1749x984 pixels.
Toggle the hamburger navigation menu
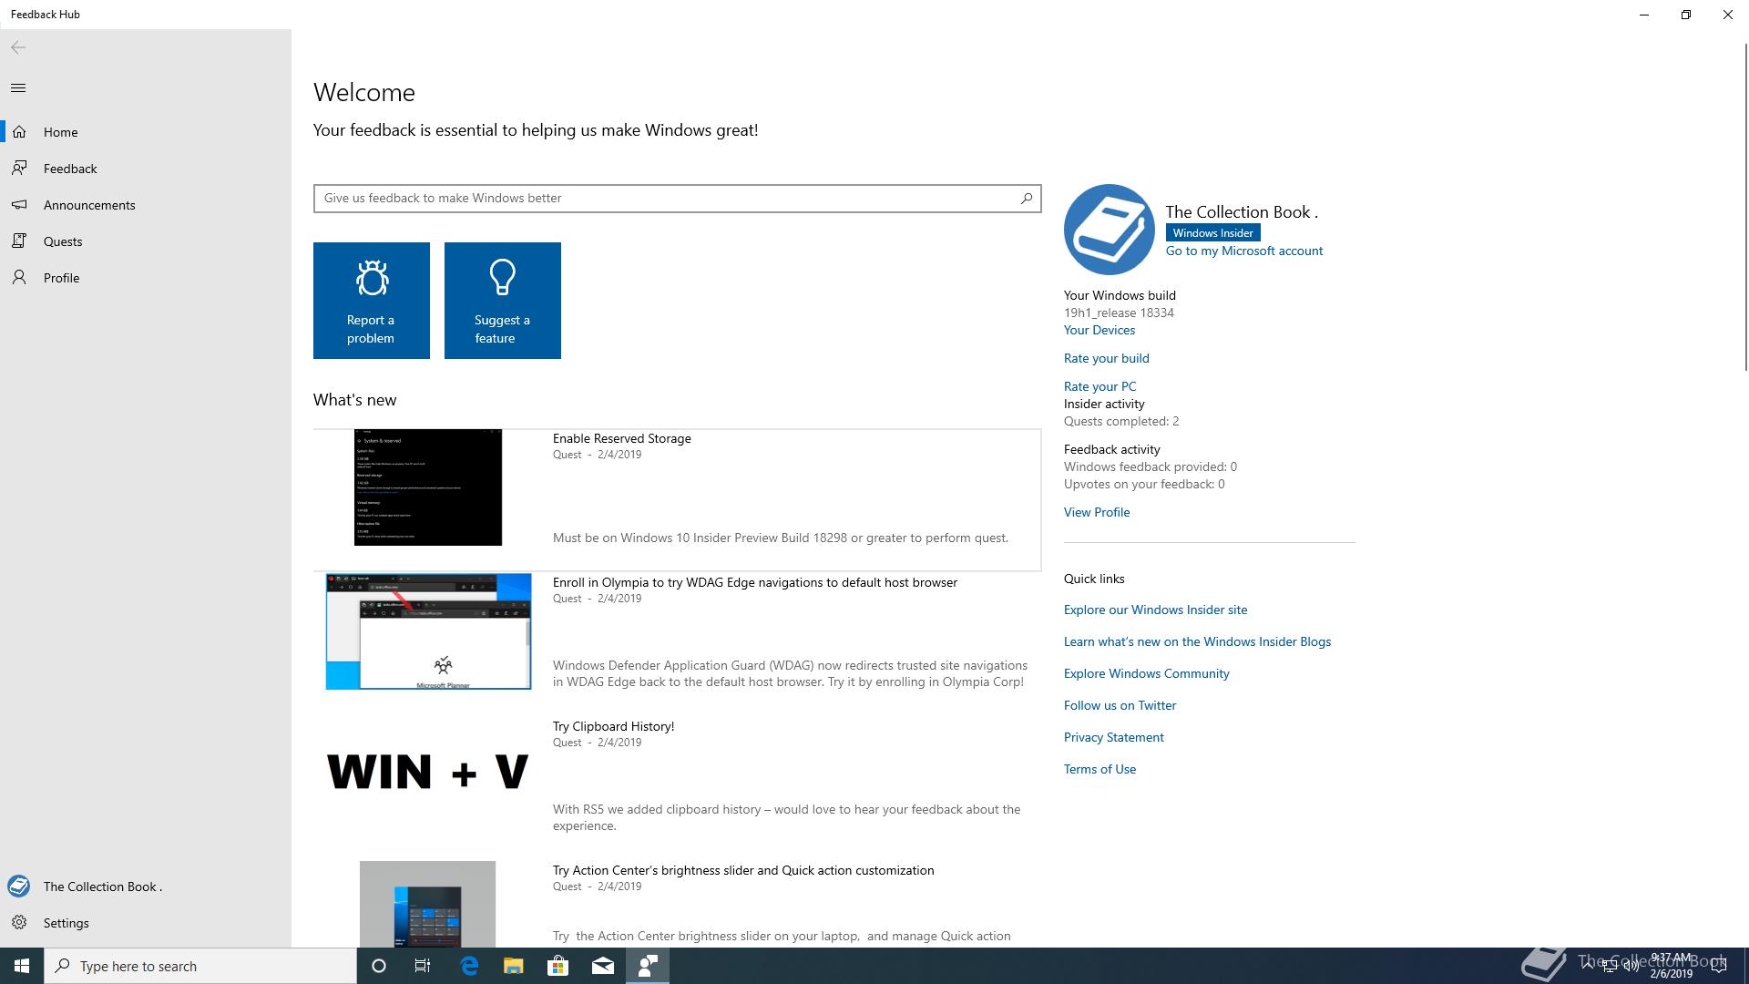point(18,88)
